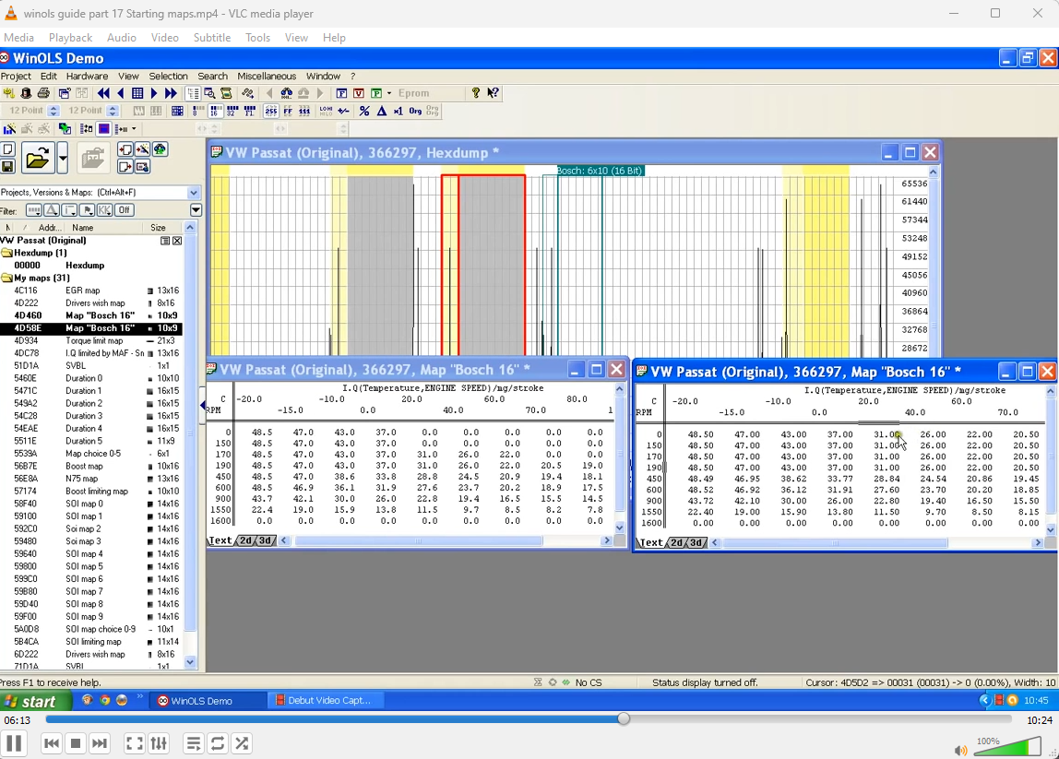Open dropdown arrow beside open folder button
Image resolution: width=1059 pixels, height=759 pixels.
(62, 158)
